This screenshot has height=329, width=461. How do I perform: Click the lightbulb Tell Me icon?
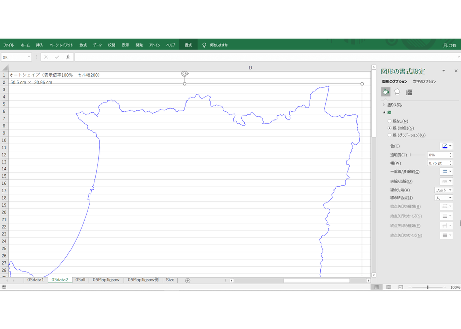coord(204,45)
